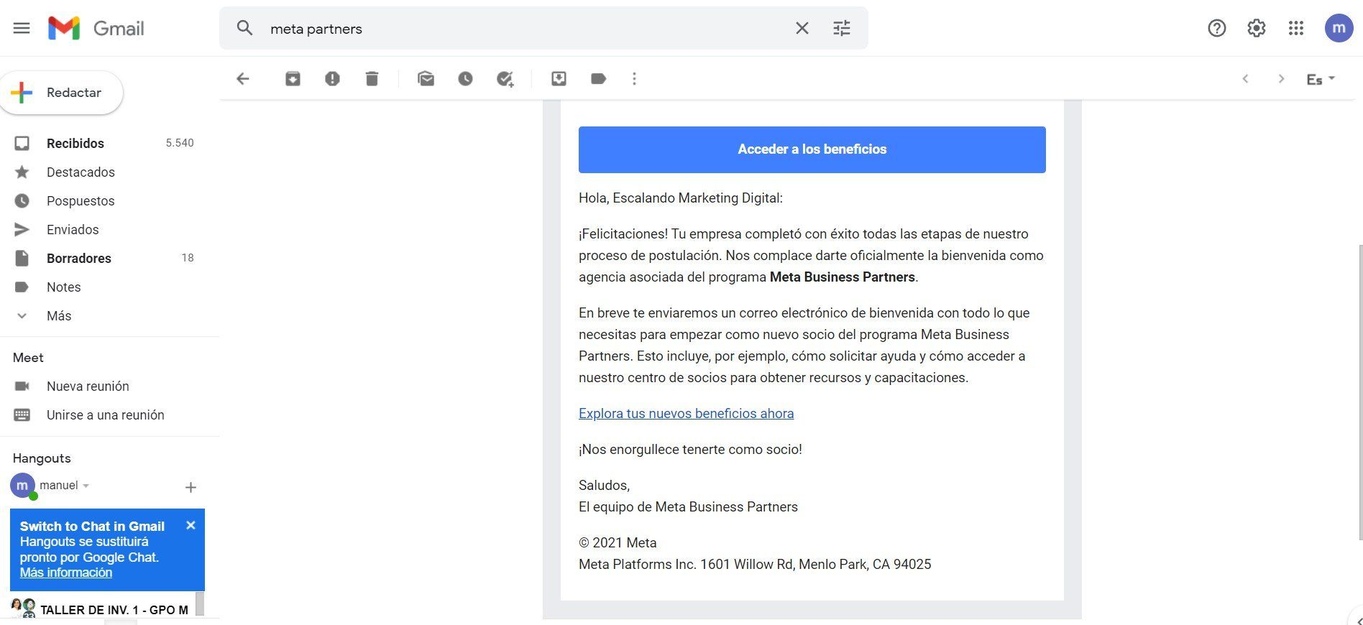
Task: Click the Gmail logo
Action: click(96, 29)
